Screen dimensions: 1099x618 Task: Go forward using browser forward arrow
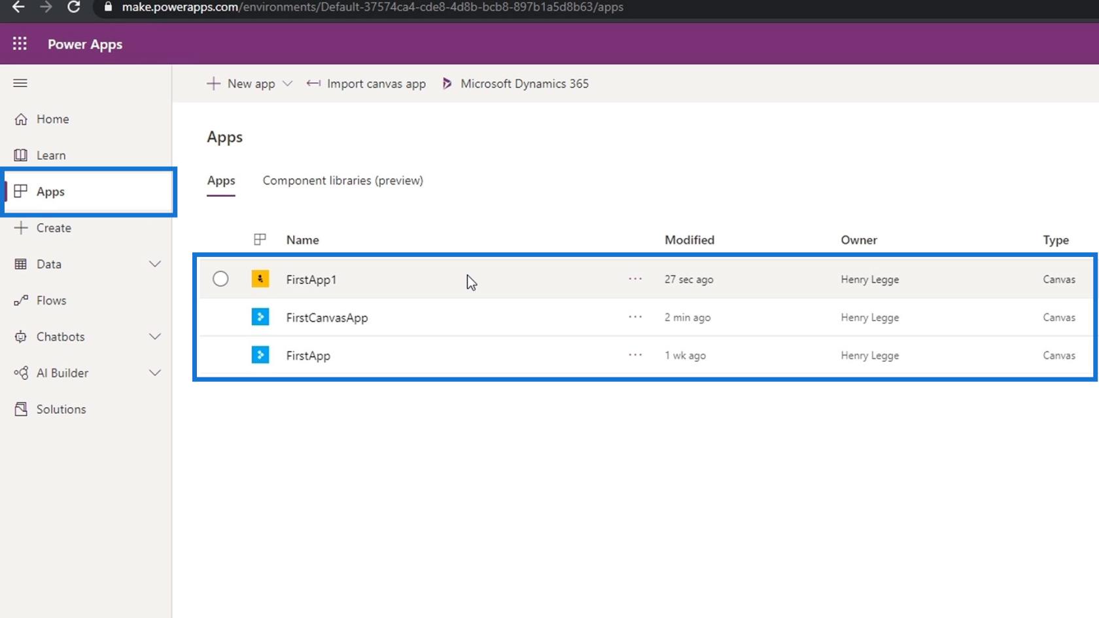click(46, 7)
